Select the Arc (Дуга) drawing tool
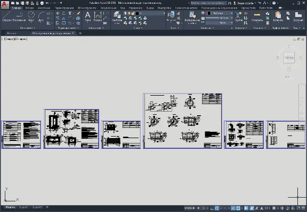Screen dimensions: 307x212 [41, 16]
